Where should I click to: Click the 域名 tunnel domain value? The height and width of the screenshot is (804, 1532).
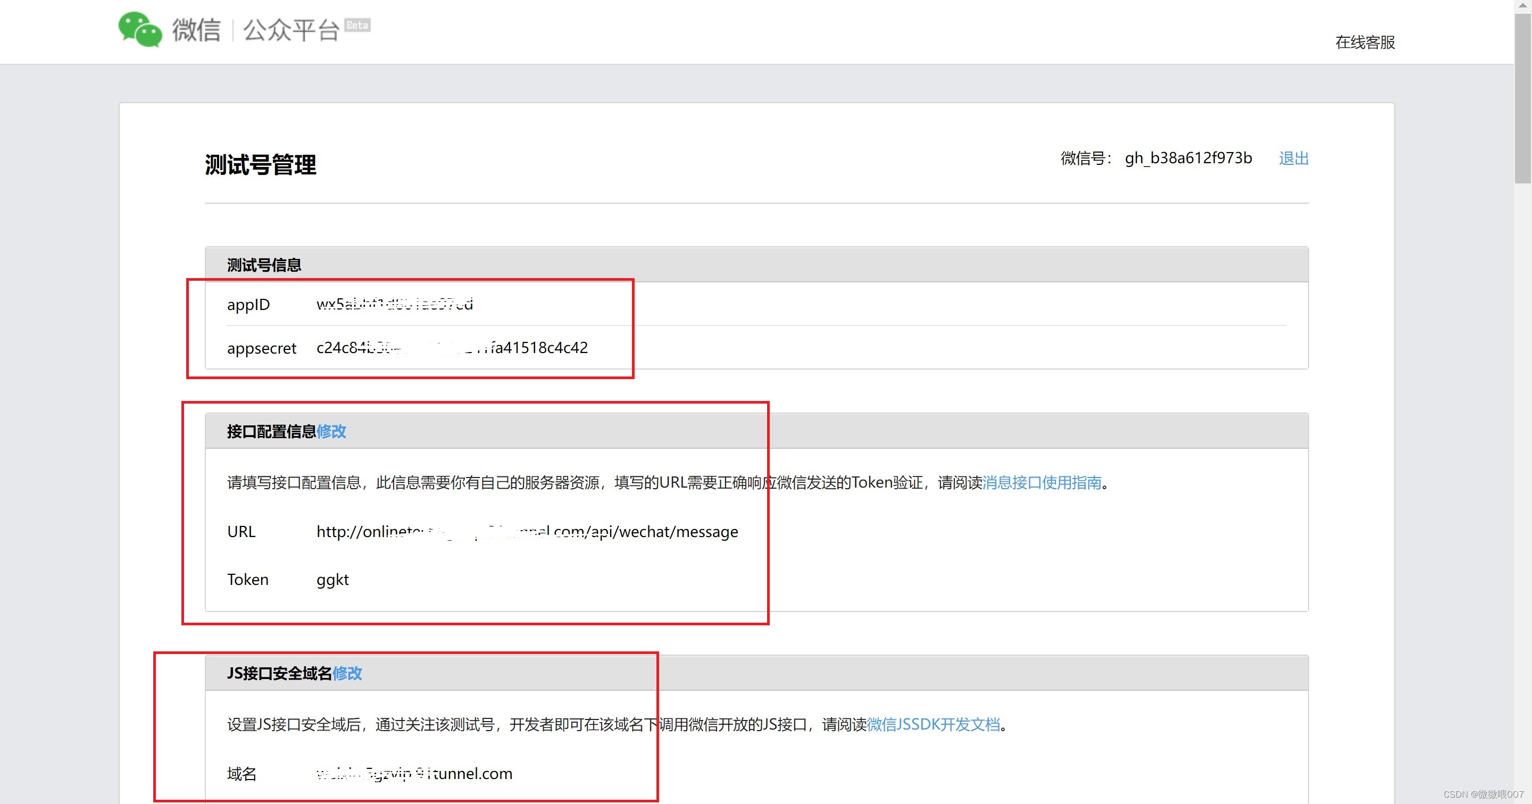click(x=414, y=773)
